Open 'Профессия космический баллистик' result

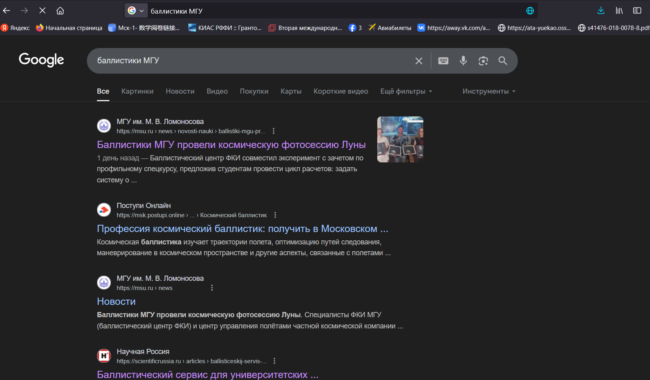click(243, 228)
